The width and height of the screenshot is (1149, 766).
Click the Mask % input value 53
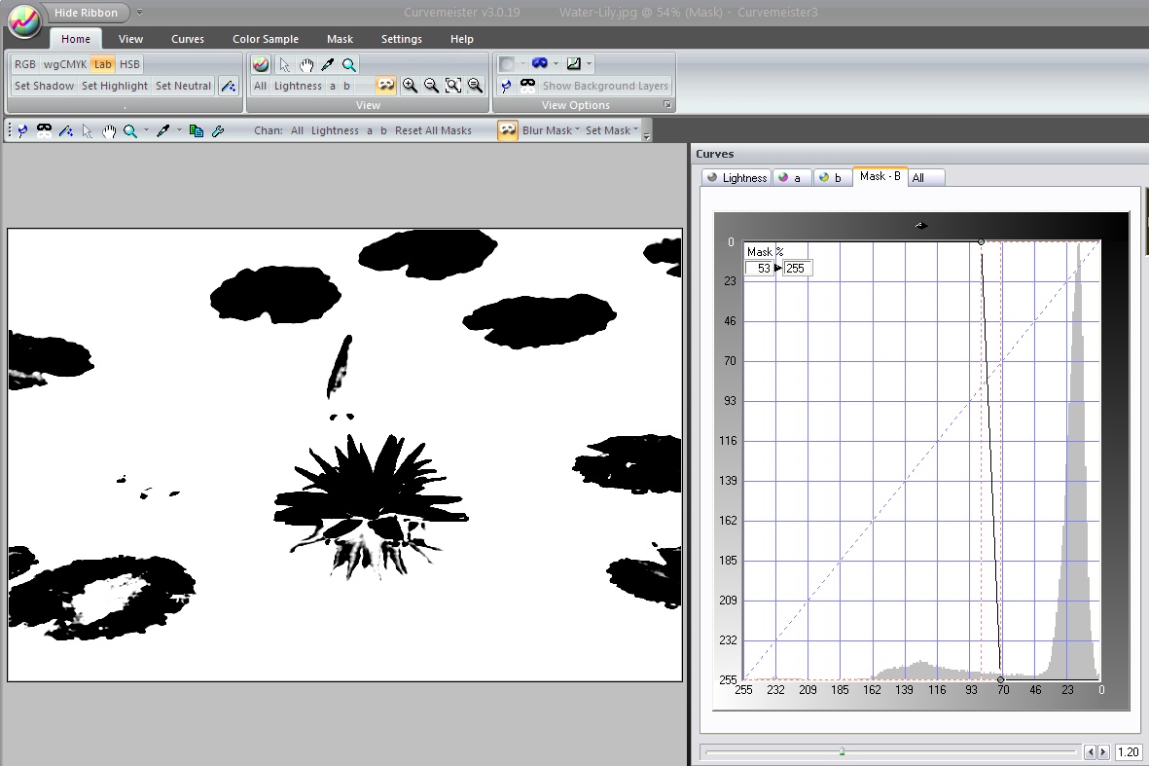point(759,269)
